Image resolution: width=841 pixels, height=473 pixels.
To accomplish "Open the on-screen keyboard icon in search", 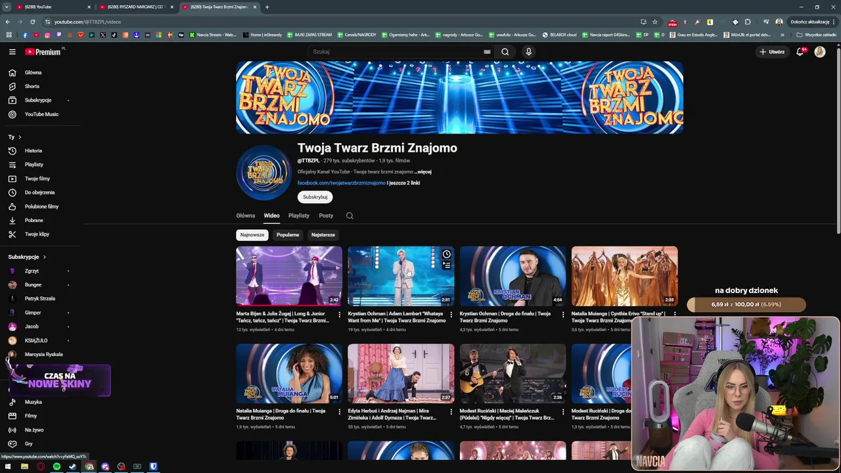I will tap(487, 51).
